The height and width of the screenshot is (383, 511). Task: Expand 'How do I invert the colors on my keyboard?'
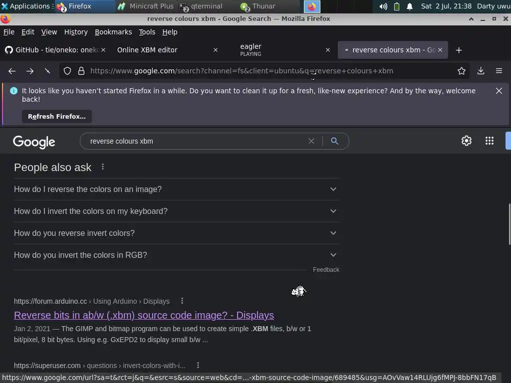176,211
